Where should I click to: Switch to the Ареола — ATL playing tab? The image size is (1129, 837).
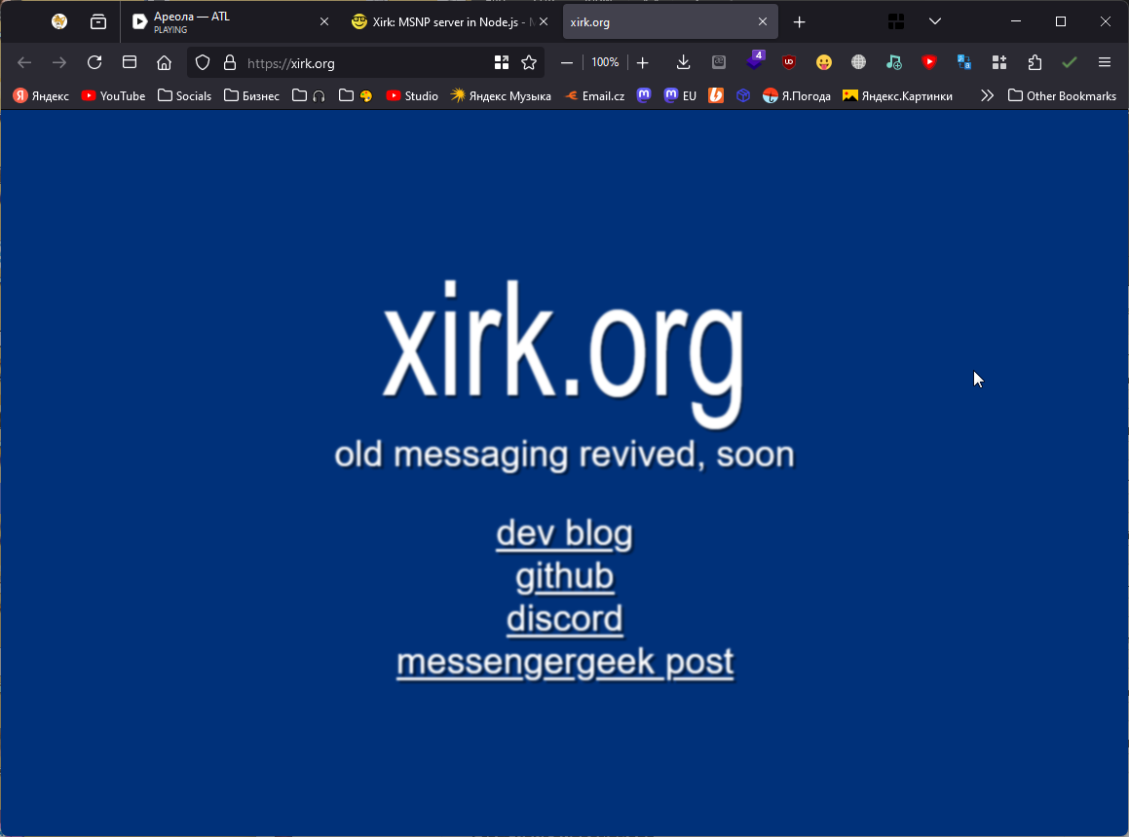[x=229, y=21]
